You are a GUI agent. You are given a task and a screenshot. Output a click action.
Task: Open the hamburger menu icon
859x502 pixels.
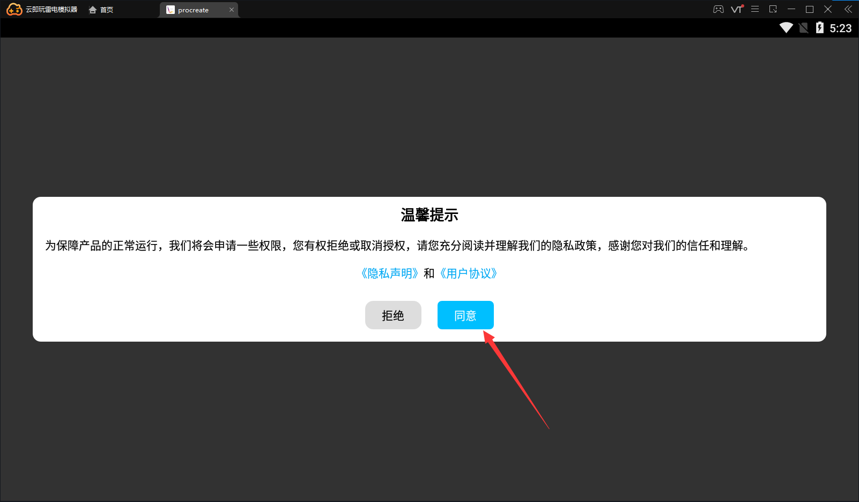click(x=755, y=9)
